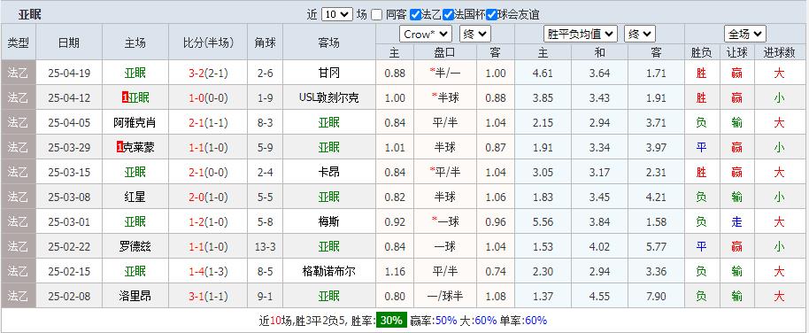The width and height of the screenshot is (809, 333).
Task: Click the 日期 column header
Action: (x=69, y=43)
